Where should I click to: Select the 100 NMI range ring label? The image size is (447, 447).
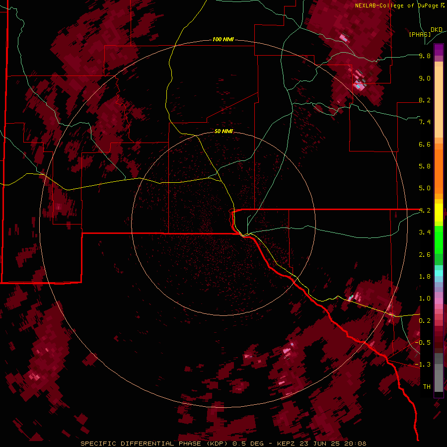(223, 39)
